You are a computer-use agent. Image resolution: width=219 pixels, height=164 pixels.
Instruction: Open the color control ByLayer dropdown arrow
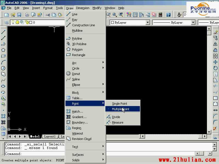(x=148, y=22)
